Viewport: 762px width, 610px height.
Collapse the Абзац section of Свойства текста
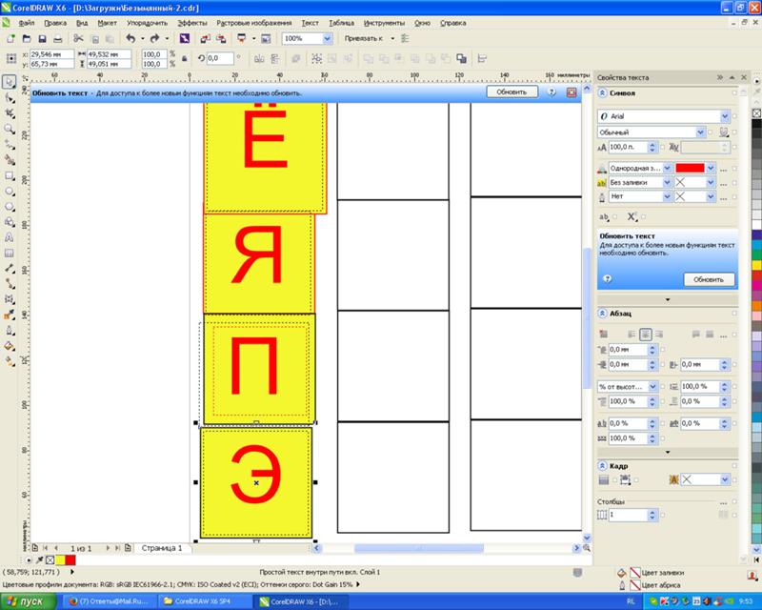pyautogui.click(x=602, y=314)
